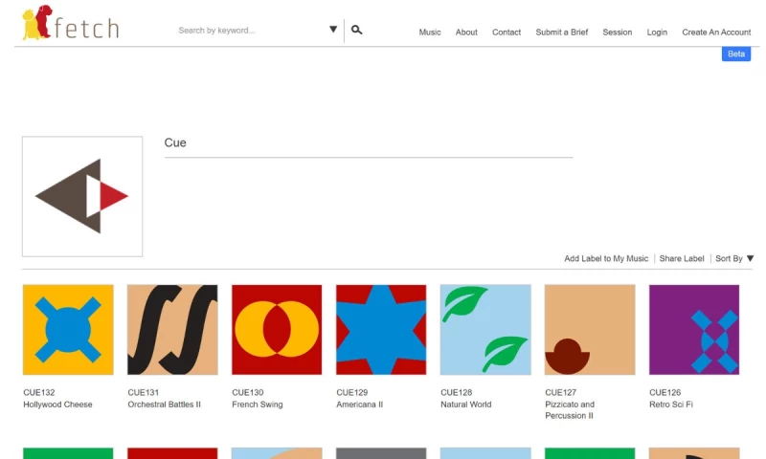
Task: Open the Contact page
Action: pos(507,33)
